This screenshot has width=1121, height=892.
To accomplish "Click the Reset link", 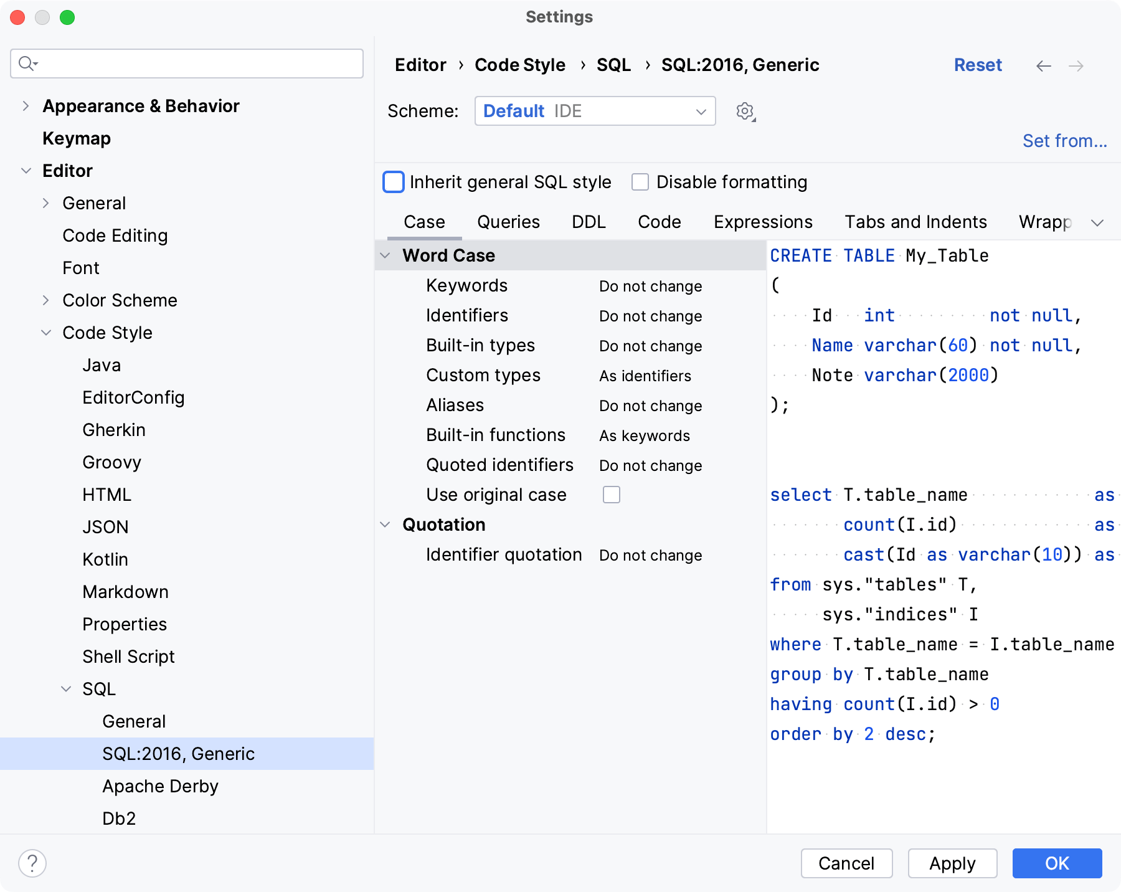I will 977,65.
